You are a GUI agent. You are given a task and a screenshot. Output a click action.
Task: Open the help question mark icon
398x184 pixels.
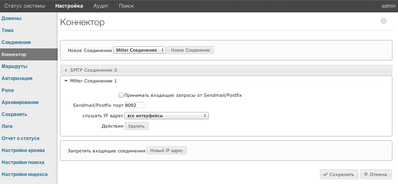point(384,21)
